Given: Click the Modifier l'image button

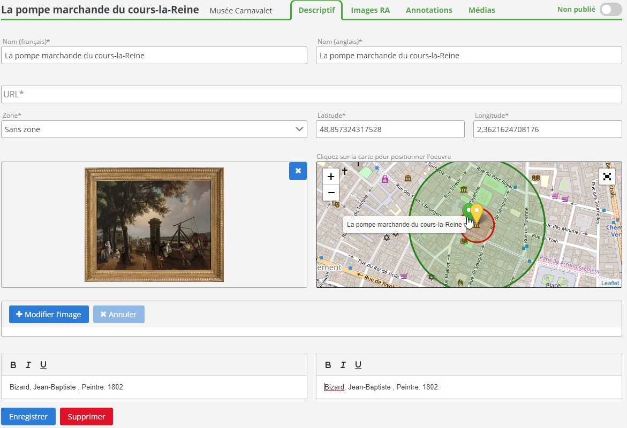Looking at the screenshot, I should point(49,315).
